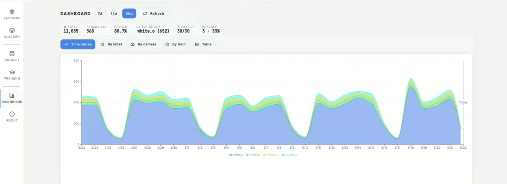
Task: Click the 200 y-axis label
Action: tap(76, 123)
